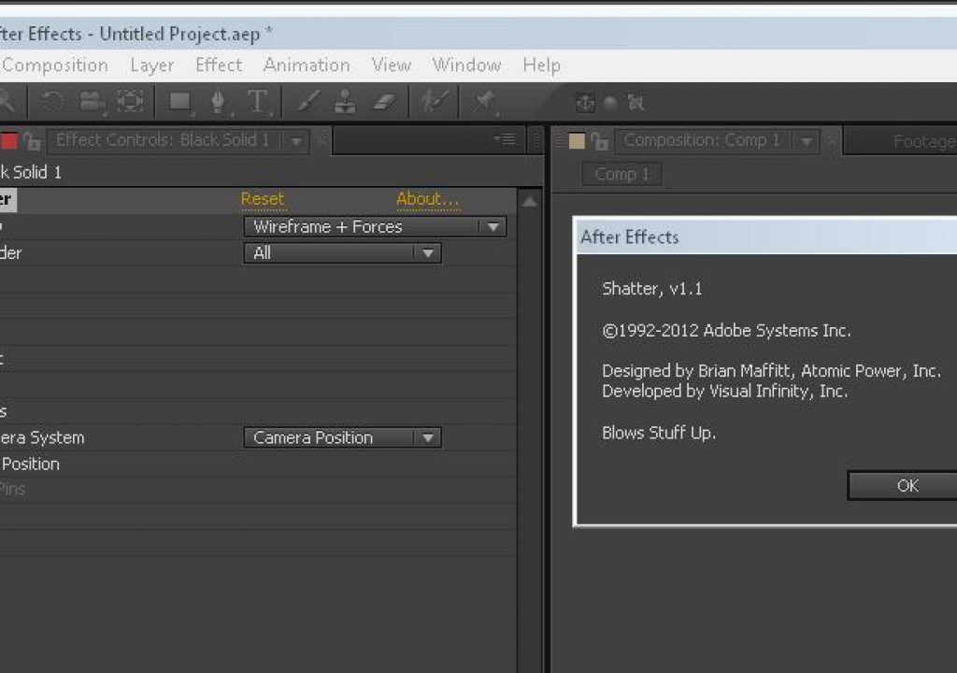957x673 pixels.
Task: Click the scroll up arrow in Effect Controls
Action: (529, 202)
